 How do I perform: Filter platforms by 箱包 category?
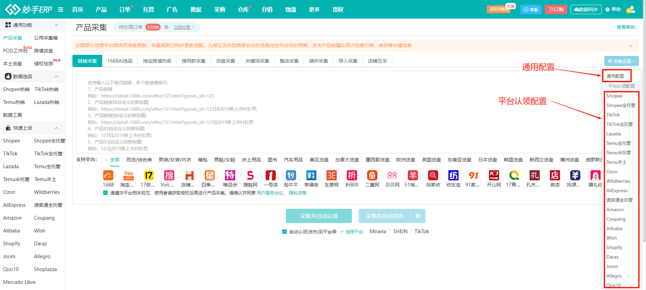[203, 160]
